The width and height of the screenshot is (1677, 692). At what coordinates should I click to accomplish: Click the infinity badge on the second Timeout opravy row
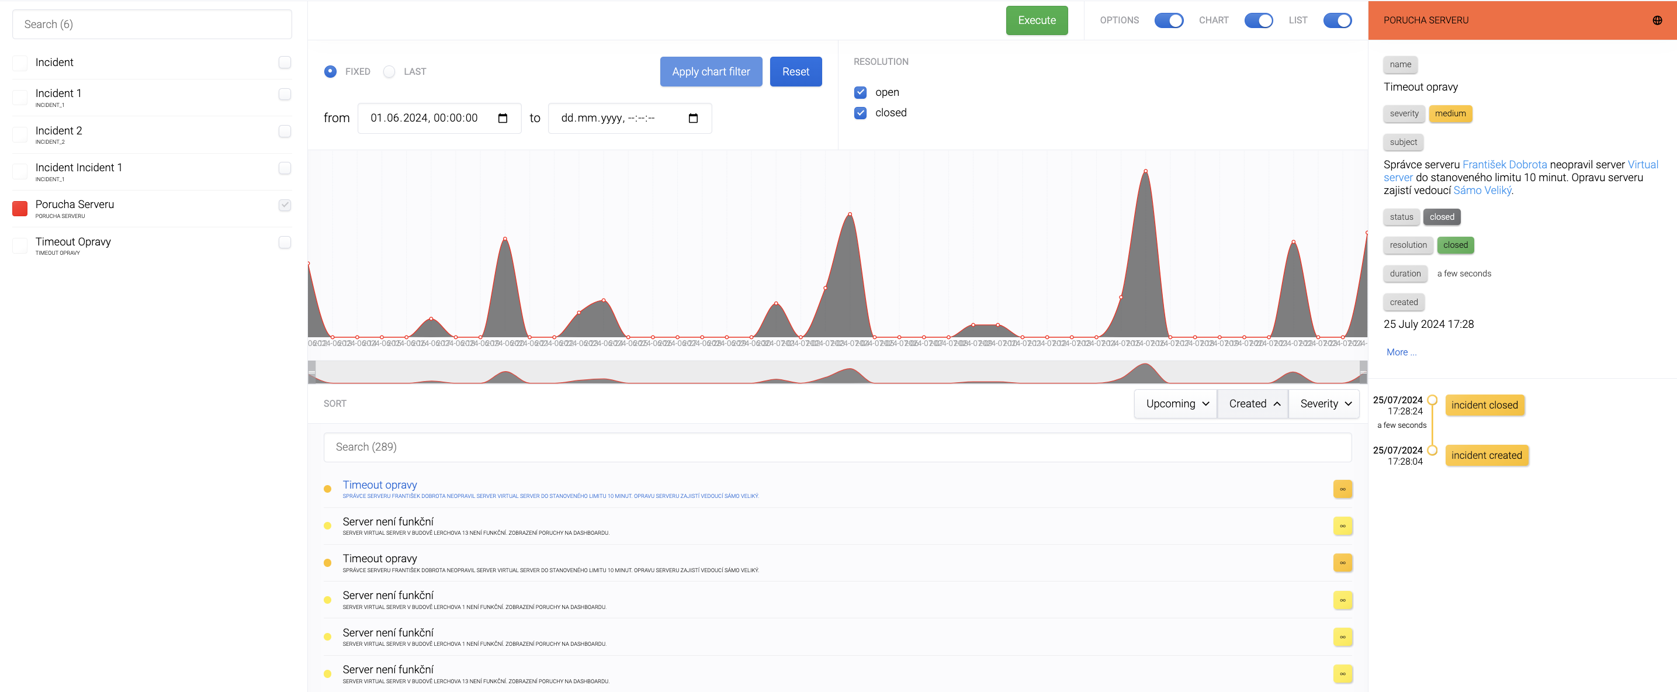pos(1342,562)
